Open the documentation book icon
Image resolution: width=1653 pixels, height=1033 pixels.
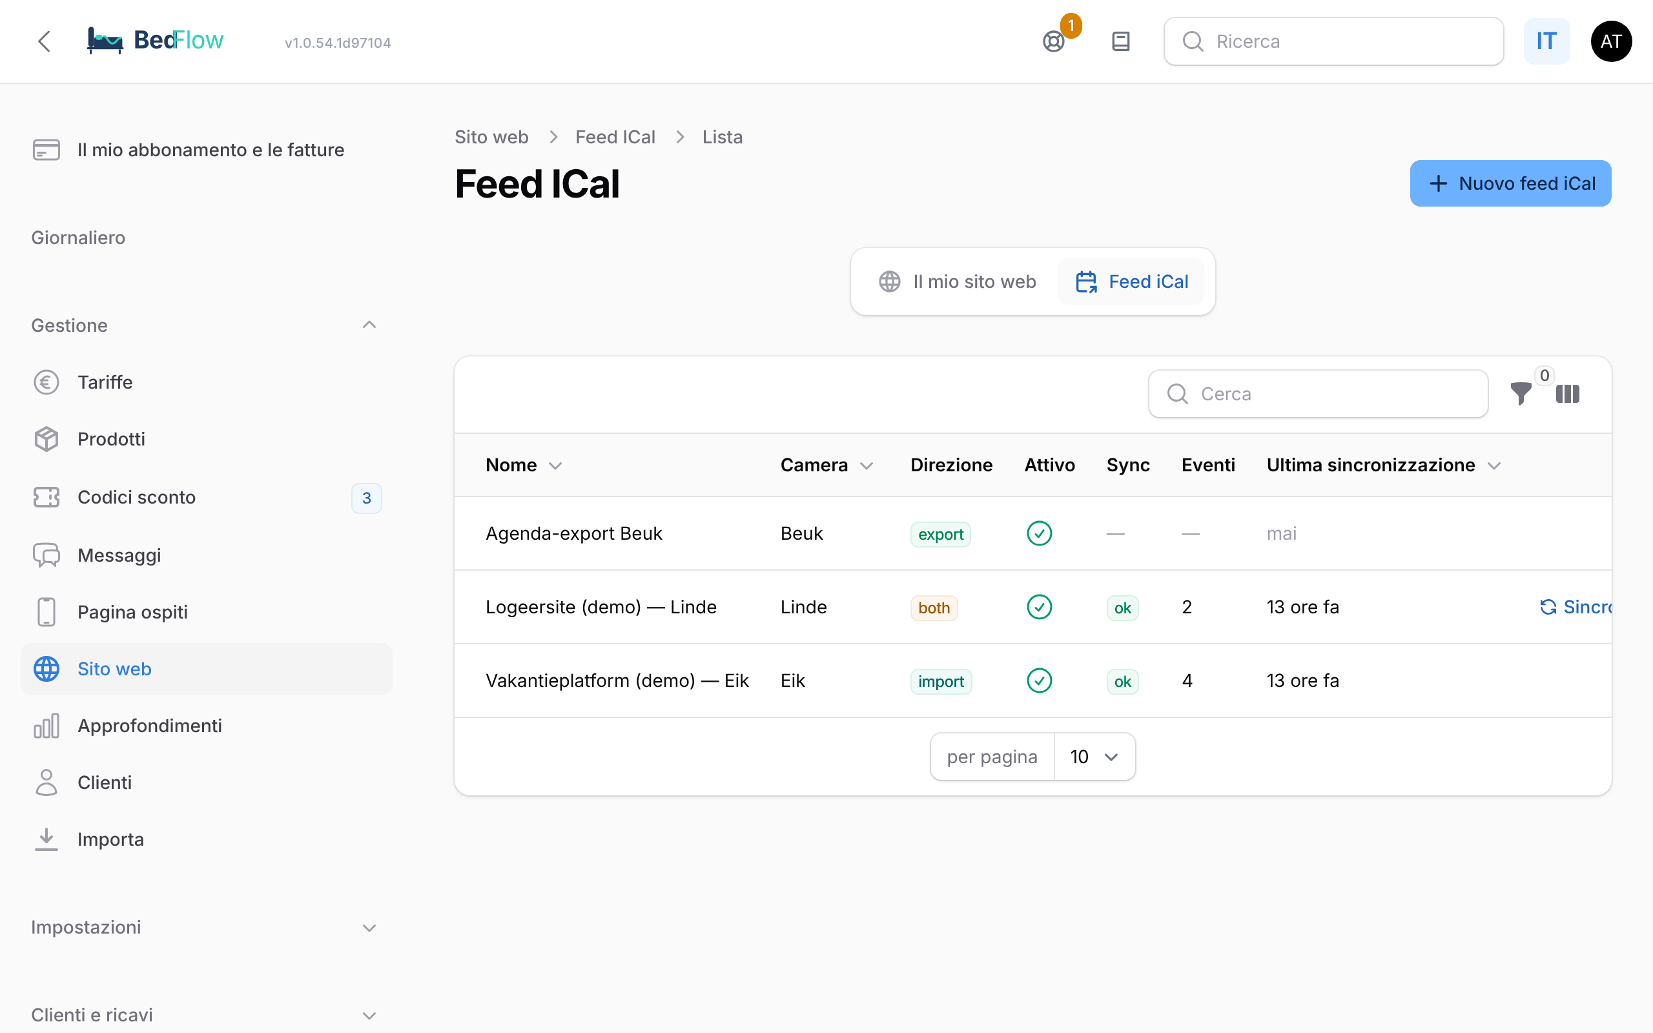(x=1121, y=42)
